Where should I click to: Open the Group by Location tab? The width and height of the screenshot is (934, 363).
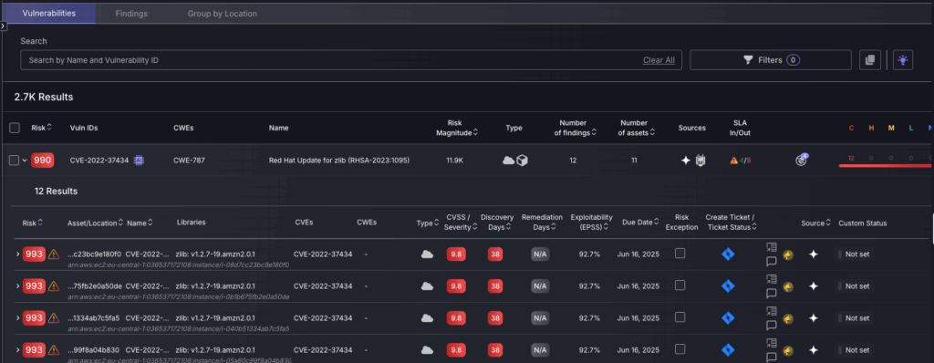tap(223, 13)
